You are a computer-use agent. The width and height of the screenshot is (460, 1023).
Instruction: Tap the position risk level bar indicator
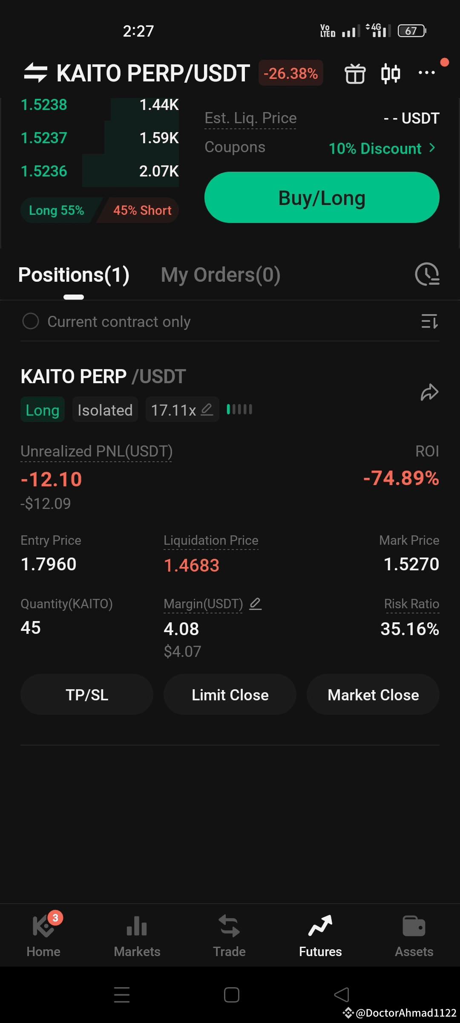pos(239,410)
